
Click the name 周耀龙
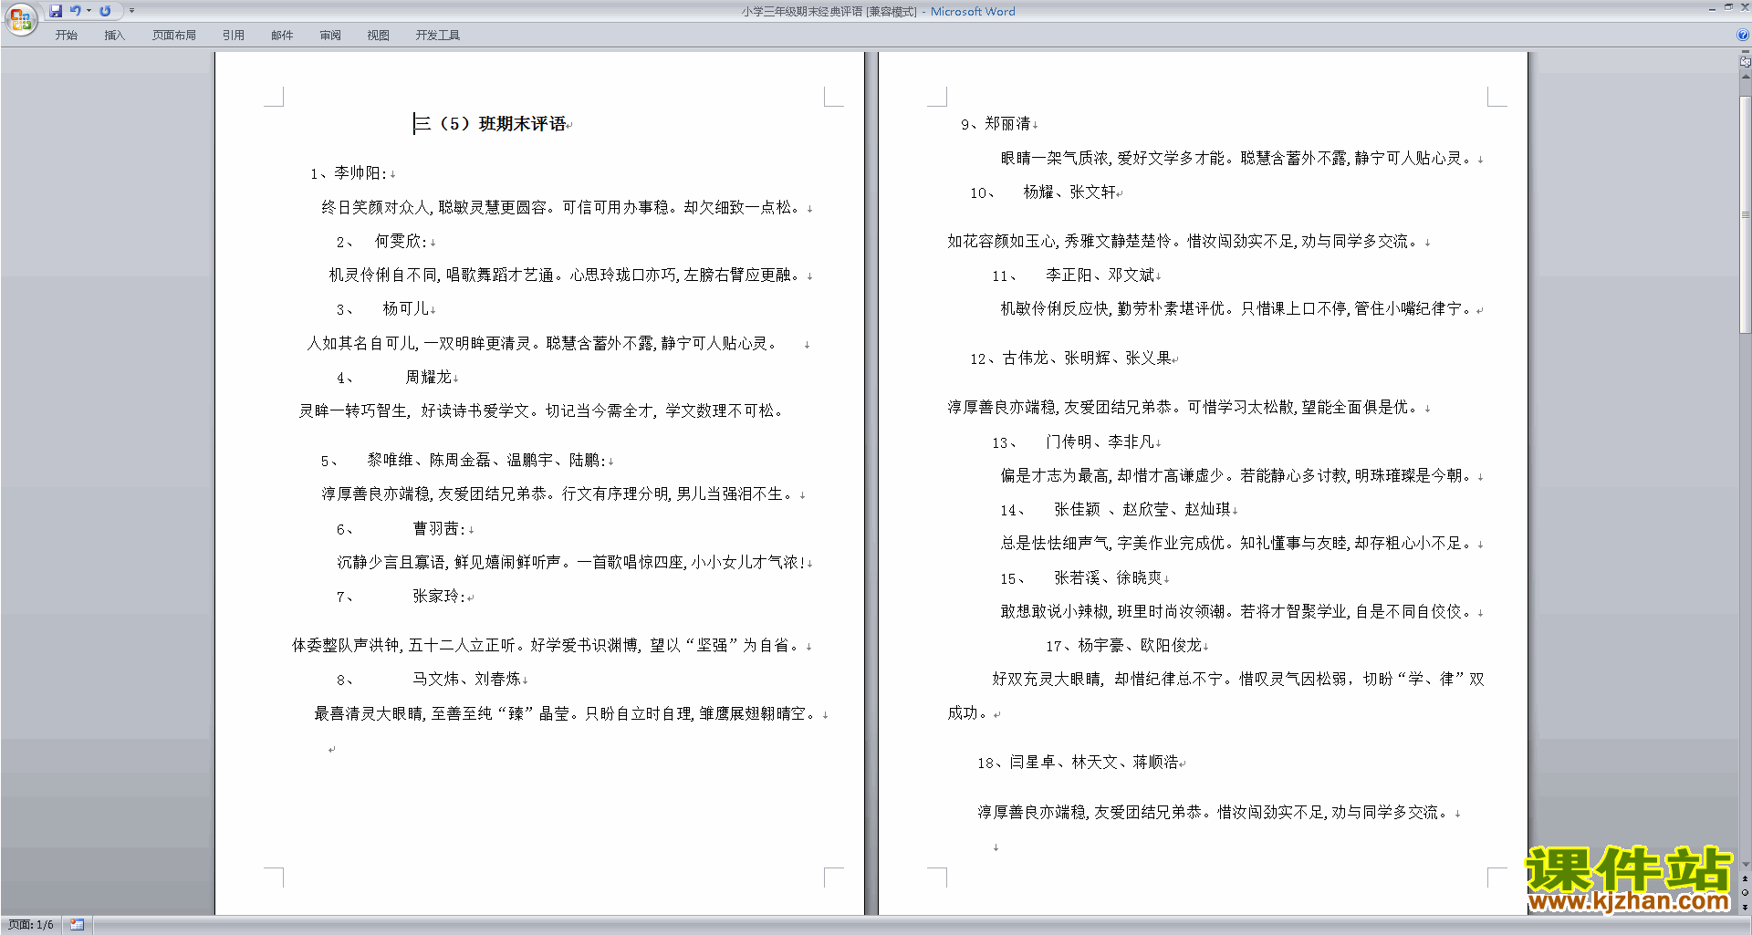coord(429,377)
